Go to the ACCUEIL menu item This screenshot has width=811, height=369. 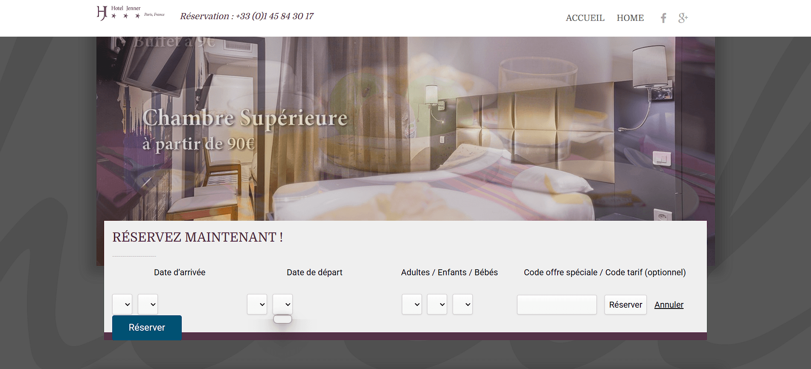585,18
